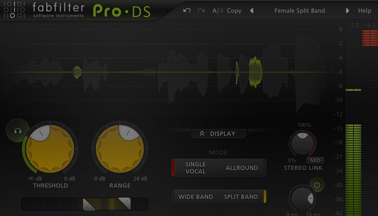Viewport: 378px width, 216px height.
Task: Go to the previous preset arrow
Action: 251,11
